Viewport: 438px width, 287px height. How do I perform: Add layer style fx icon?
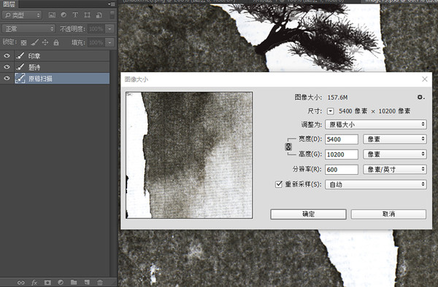(34, 283)
